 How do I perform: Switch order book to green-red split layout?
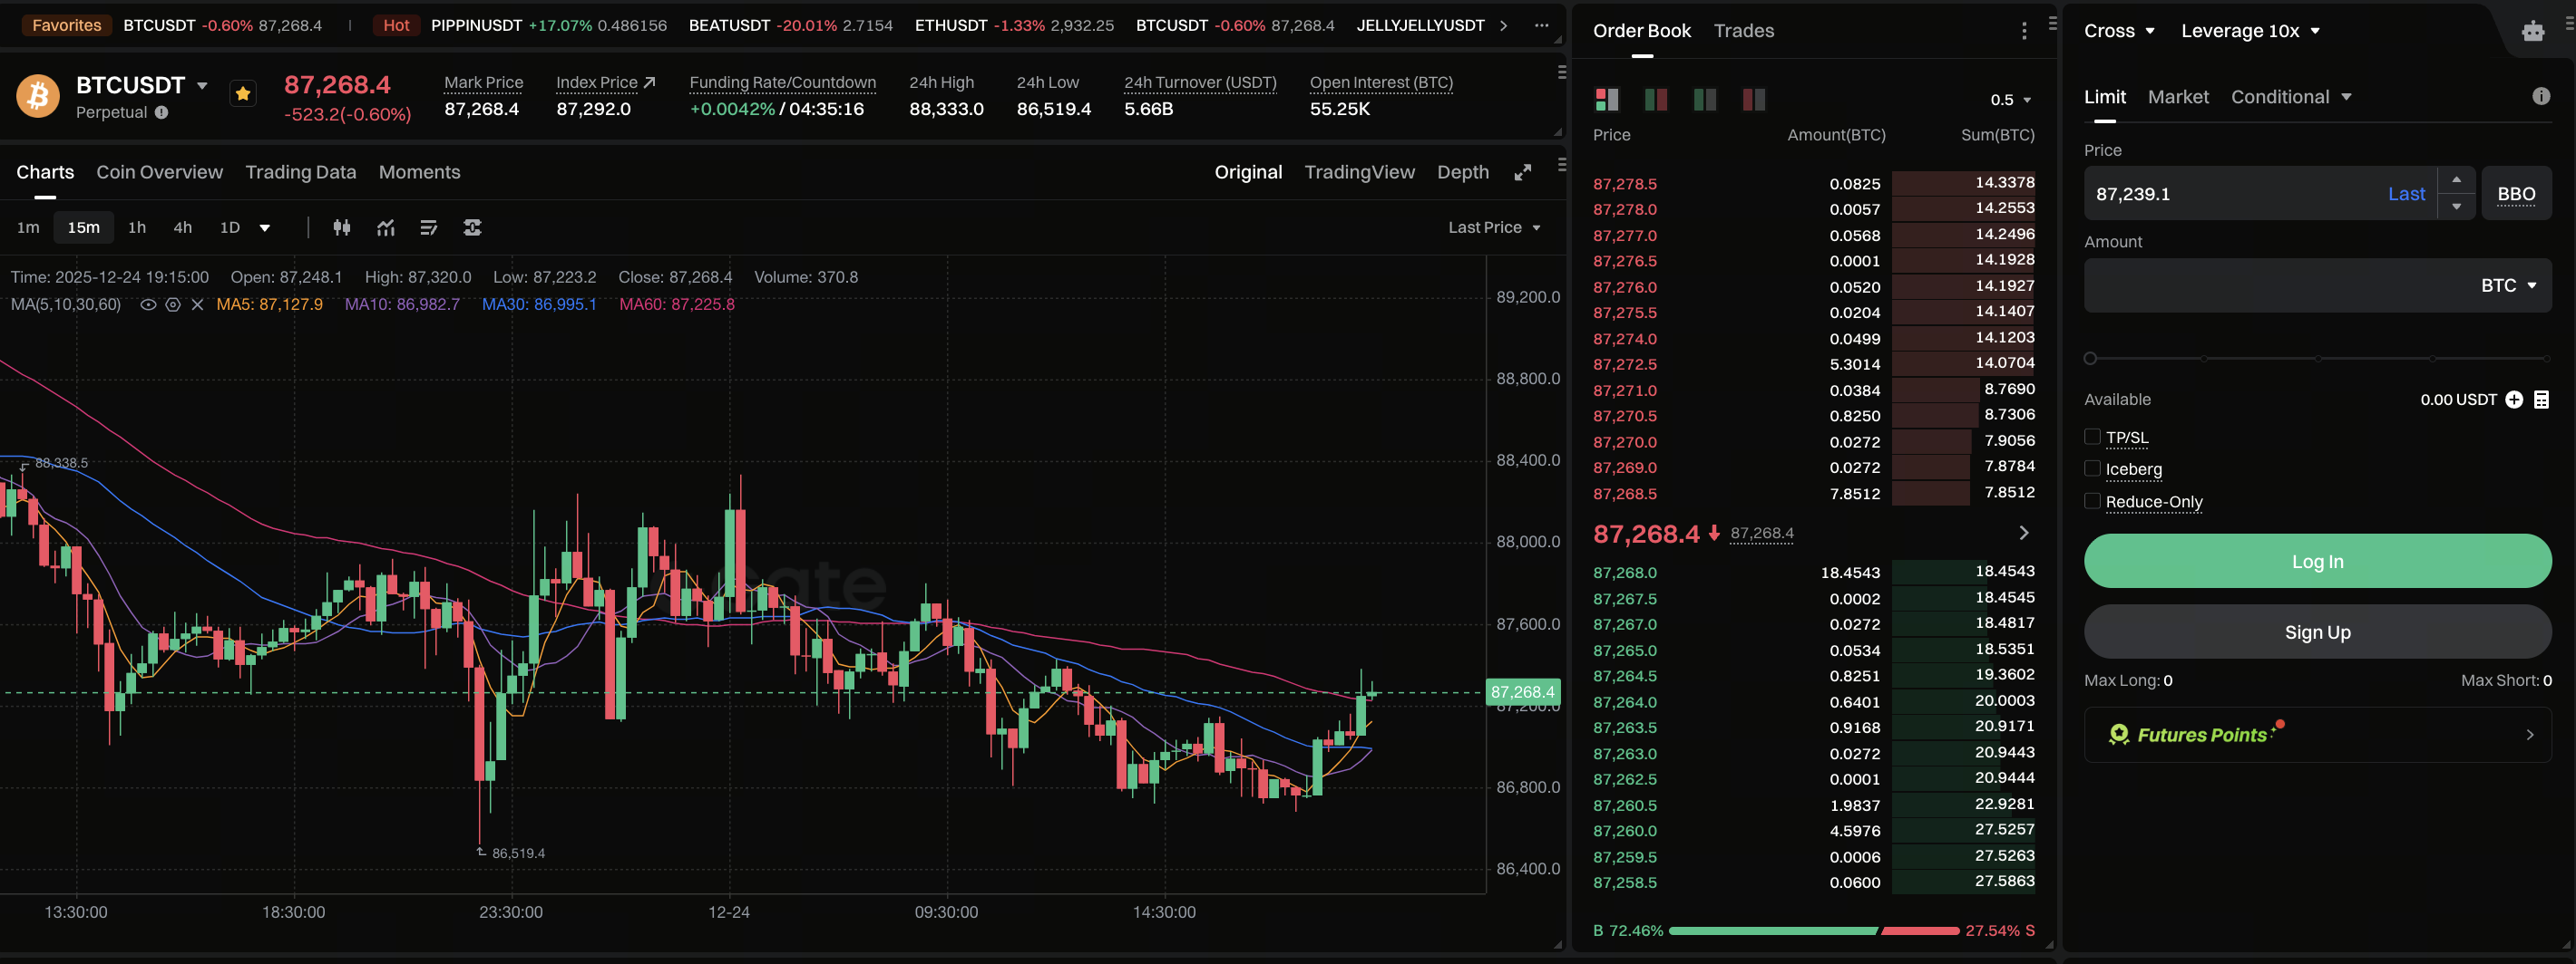pyautogui.click(x=1656, y=99)
